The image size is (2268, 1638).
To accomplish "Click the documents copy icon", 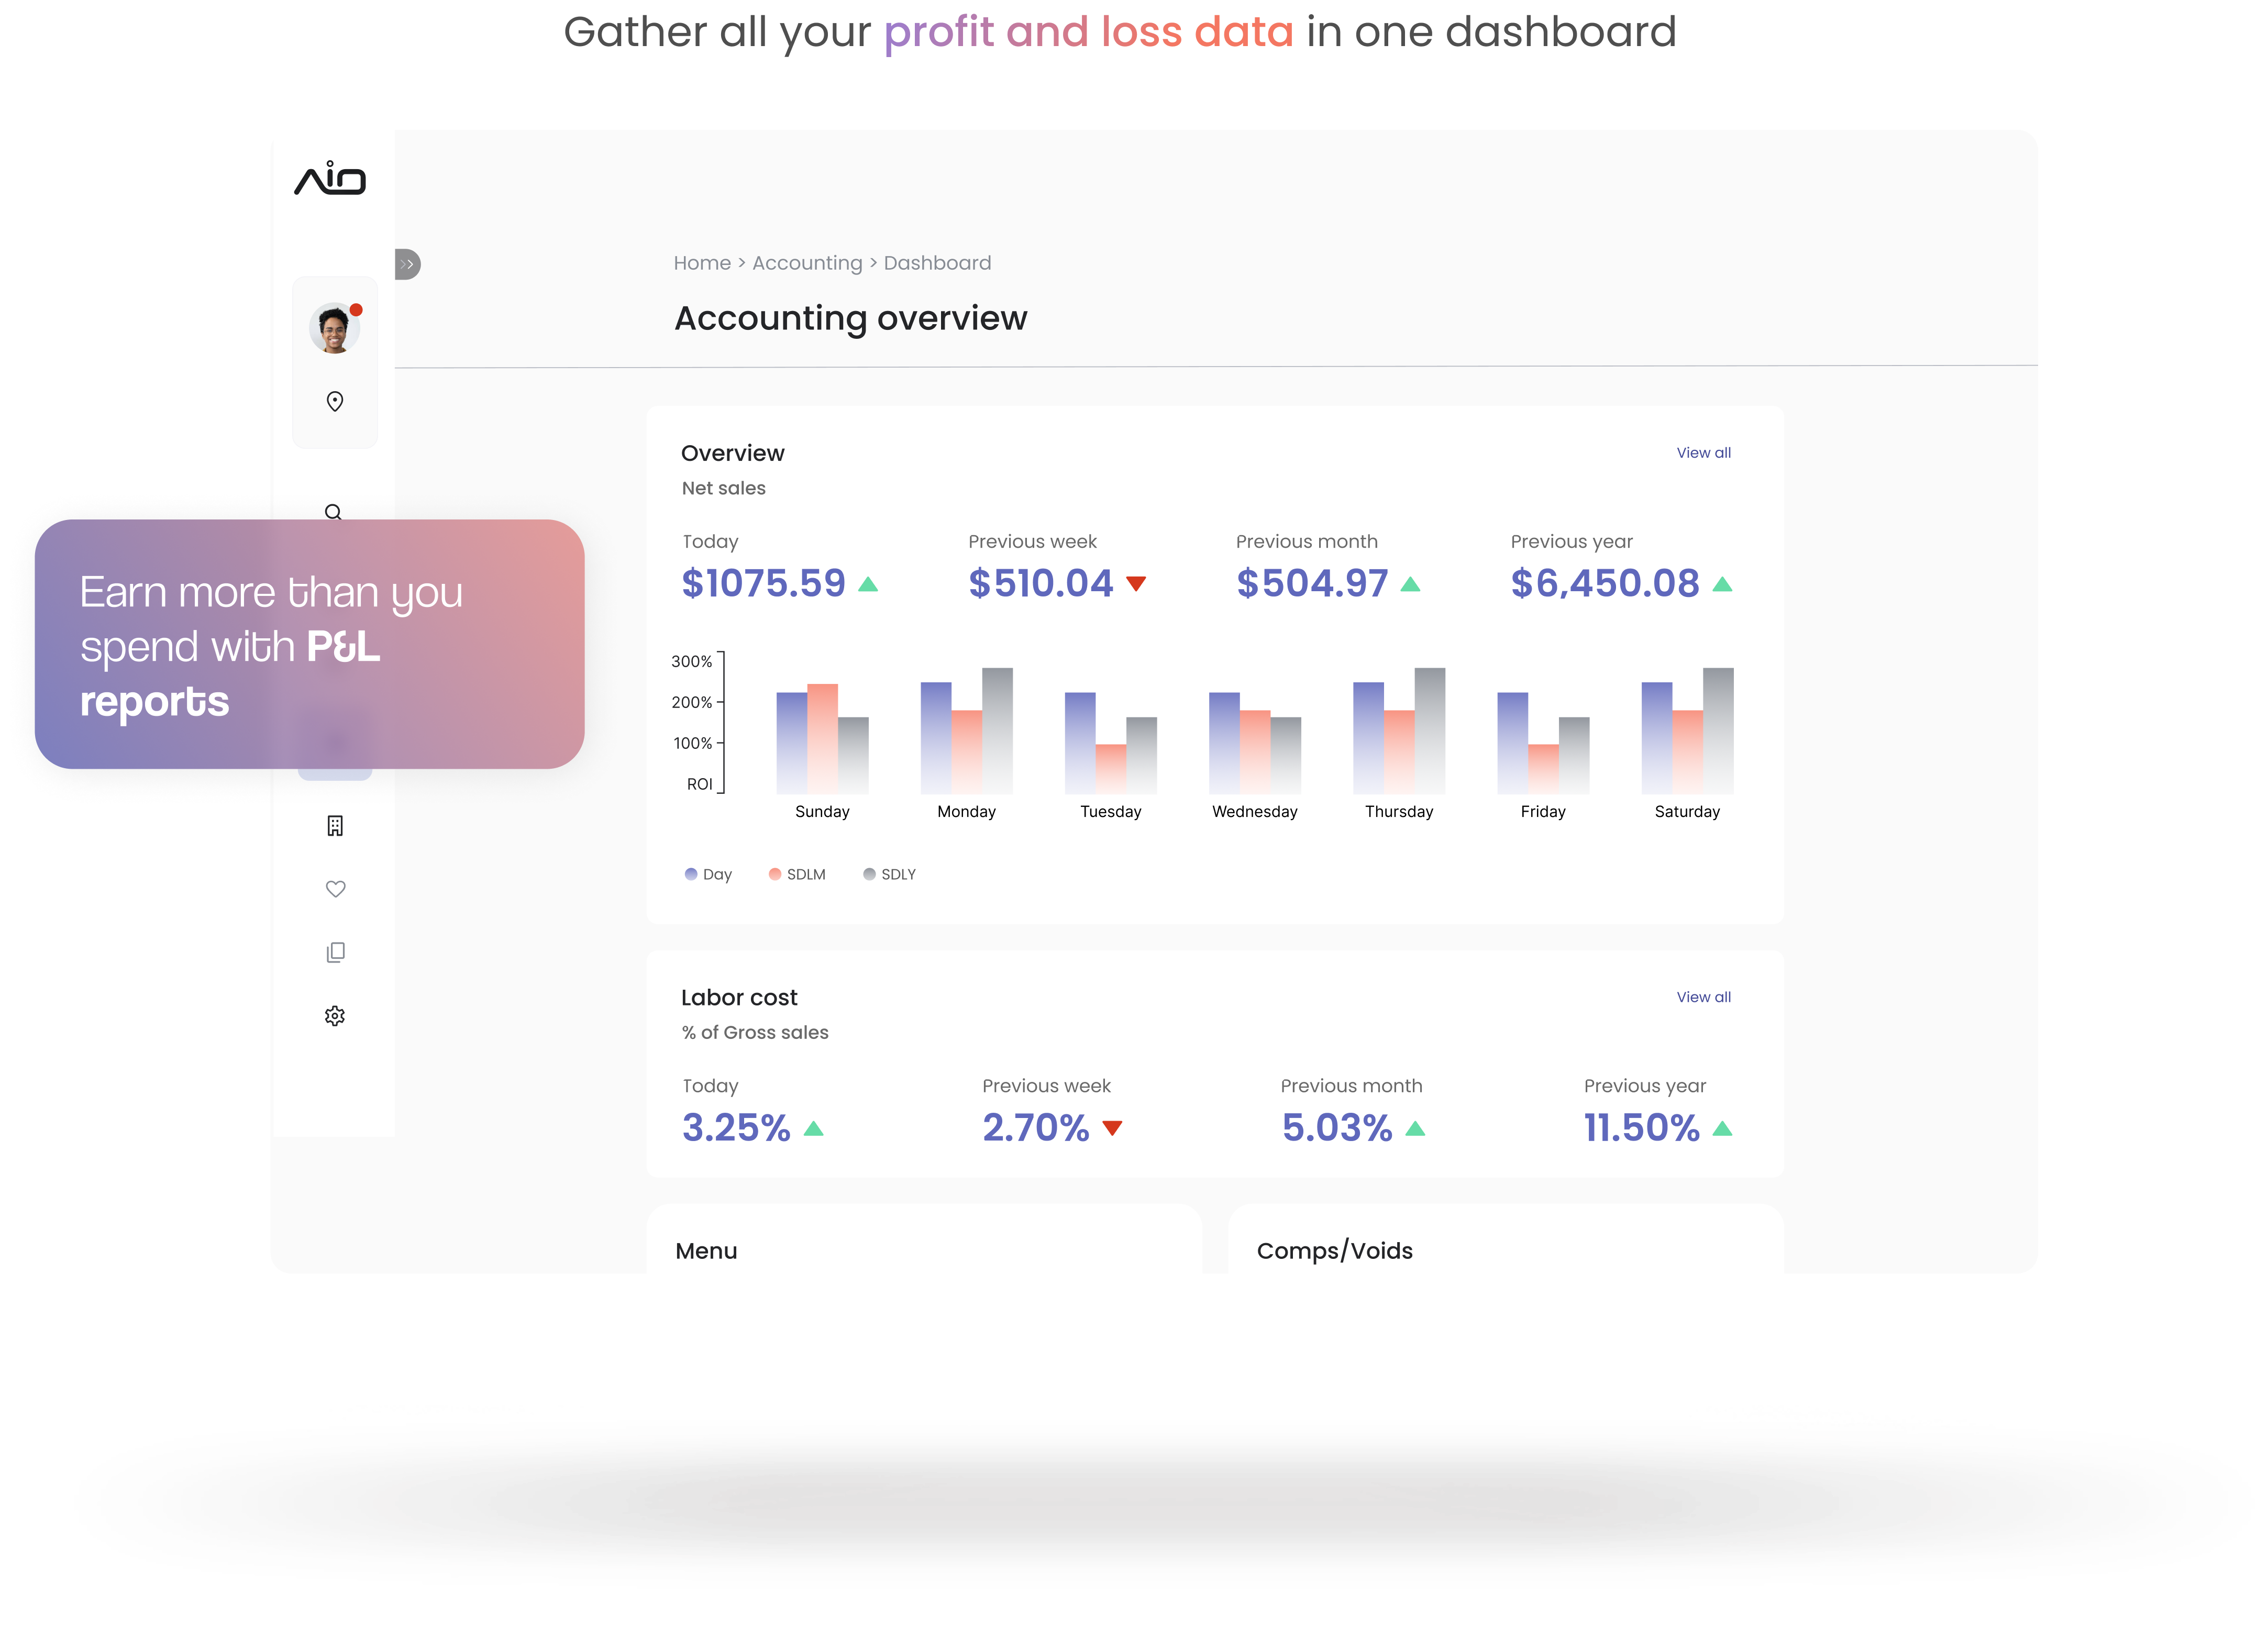I will click(x=335, y=952).
